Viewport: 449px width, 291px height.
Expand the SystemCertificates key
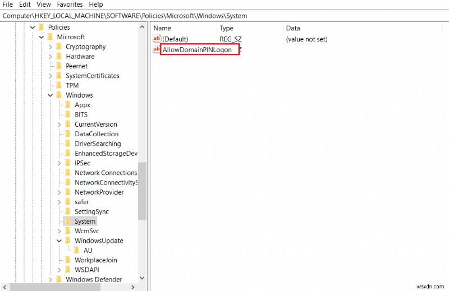(51, 76)
